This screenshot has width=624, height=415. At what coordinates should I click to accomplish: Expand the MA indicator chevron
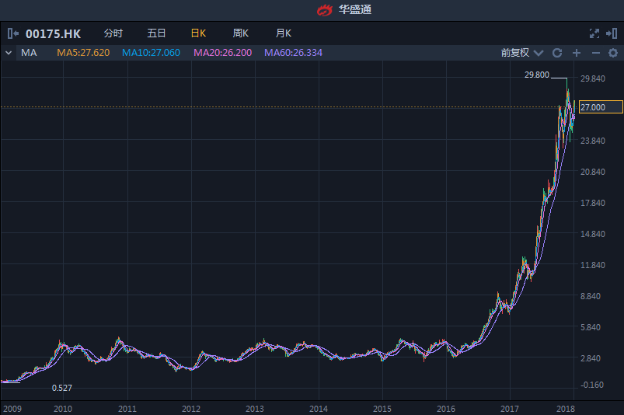click(9, 53)
